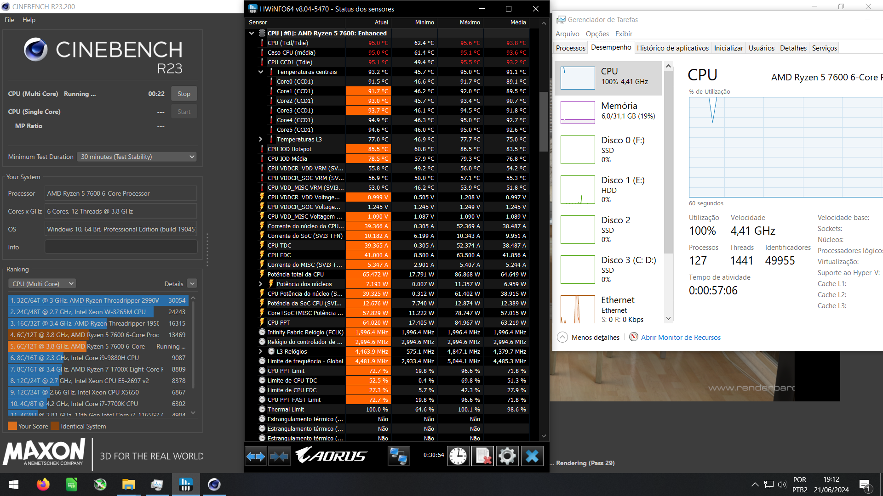Show hidden system tray icons
883x496 pixels.
click(x=755, y=485)
